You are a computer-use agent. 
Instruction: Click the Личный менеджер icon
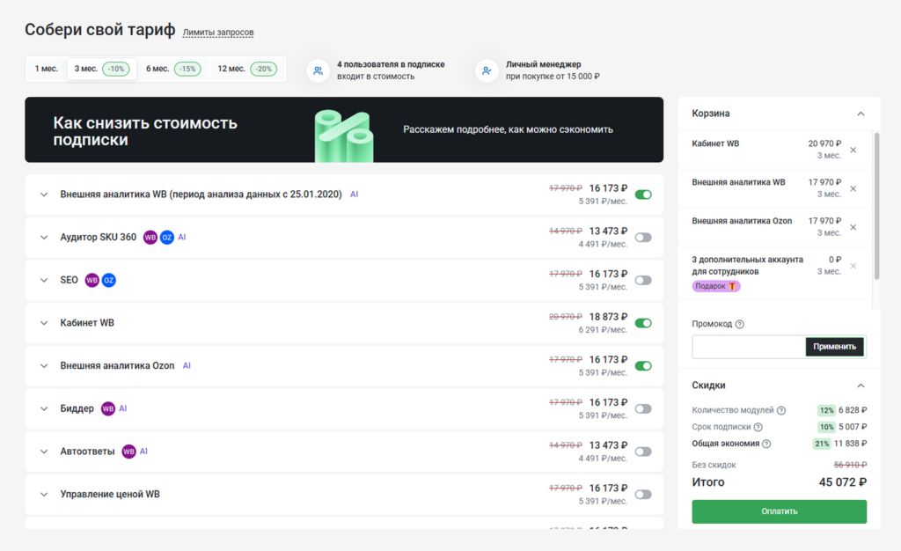487,70
